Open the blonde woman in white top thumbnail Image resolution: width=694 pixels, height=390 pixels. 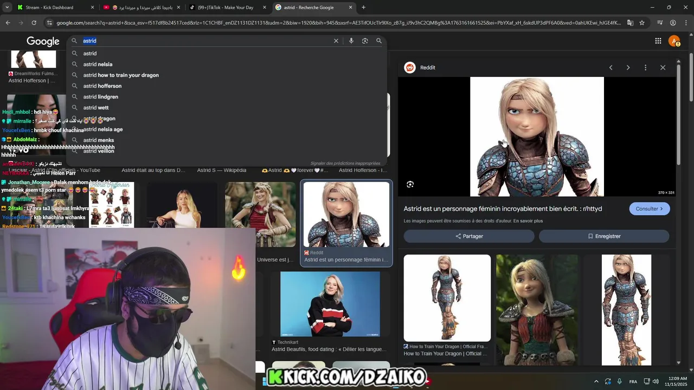(182, 205)
